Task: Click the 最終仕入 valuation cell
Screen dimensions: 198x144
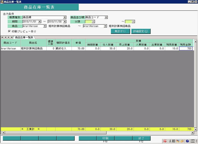Action: coord(63,49)
